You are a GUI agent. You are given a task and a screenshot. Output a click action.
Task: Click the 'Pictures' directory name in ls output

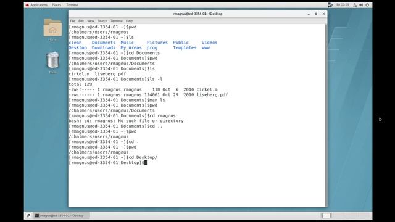pyautogui.click(x=157, y=43)
